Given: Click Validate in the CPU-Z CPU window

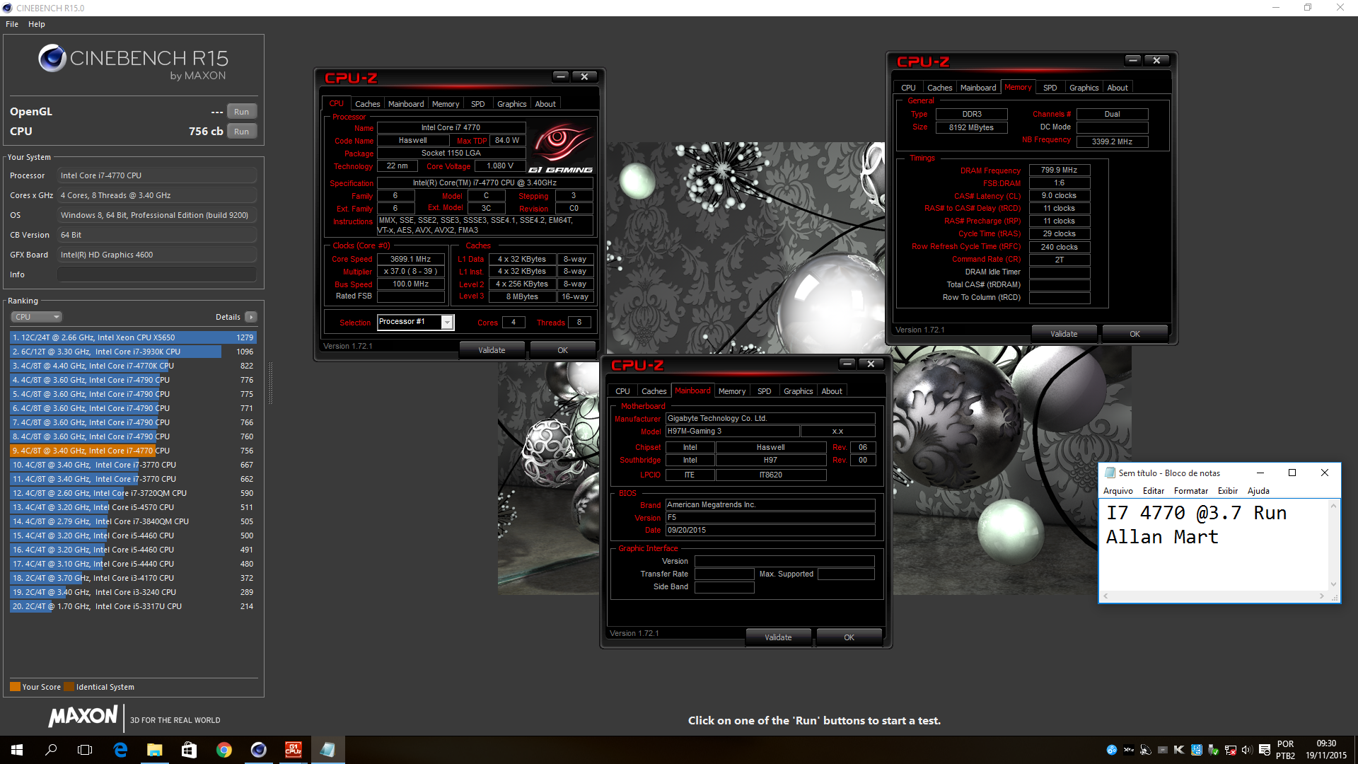Looking at the screenshot, I should point(492,350).
